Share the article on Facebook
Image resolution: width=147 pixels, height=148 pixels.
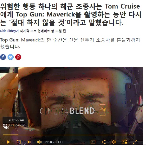pyautogui.click(x=3, y=57)
